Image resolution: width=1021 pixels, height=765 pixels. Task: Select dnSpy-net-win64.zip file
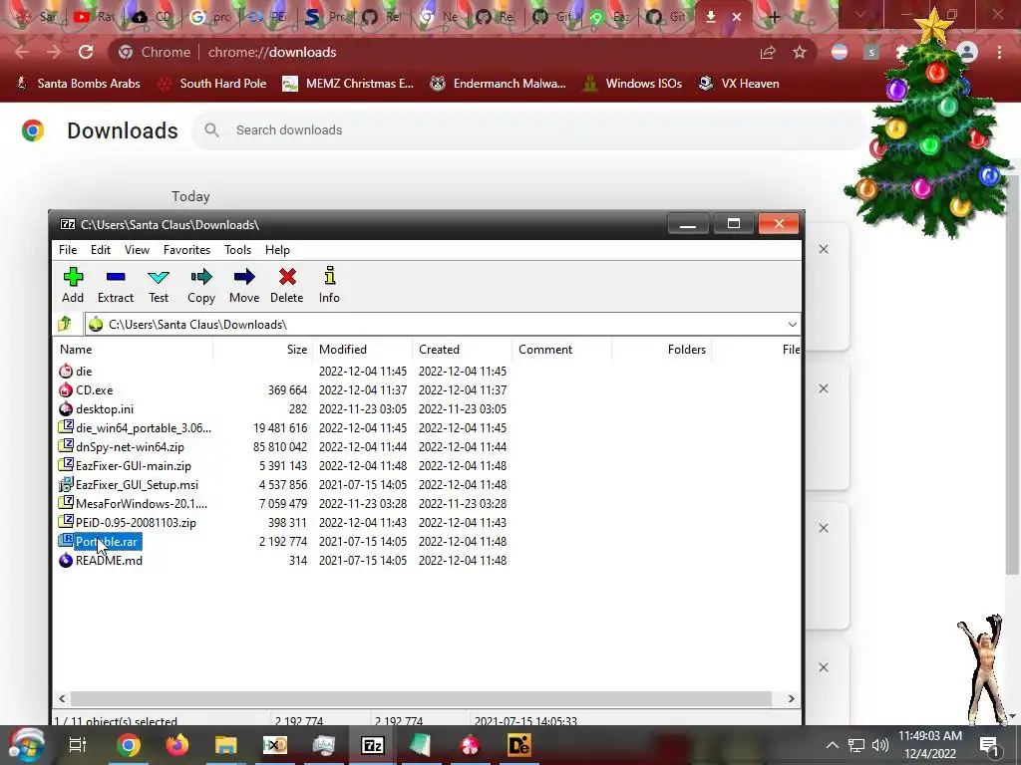pos(130,447)
